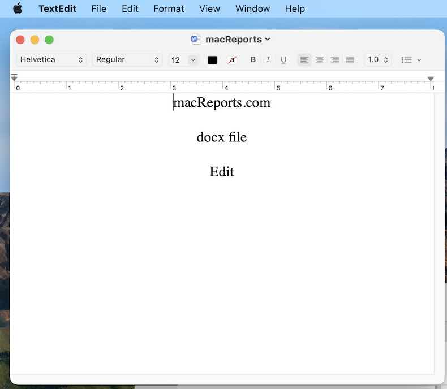Viewport: 447px width, 389px height.
Task: Toggle bold formatting
Action: click(x=253, y=59)
